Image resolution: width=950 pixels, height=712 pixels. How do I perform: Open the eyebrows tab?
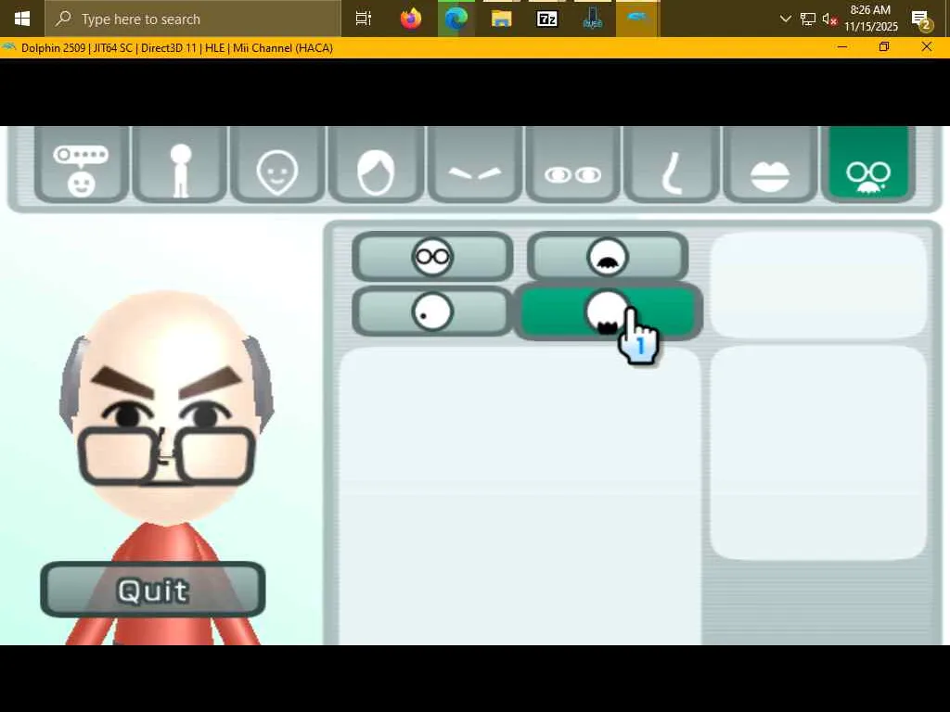tap(474, 163)
